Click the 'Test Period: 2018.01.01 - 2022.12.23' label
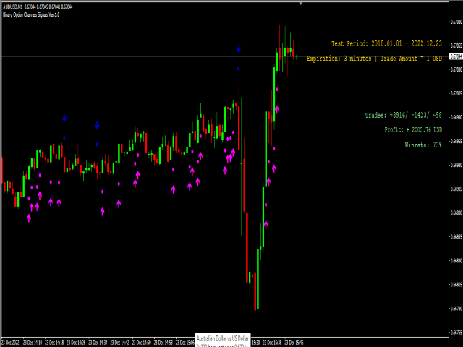 point(386,43)
